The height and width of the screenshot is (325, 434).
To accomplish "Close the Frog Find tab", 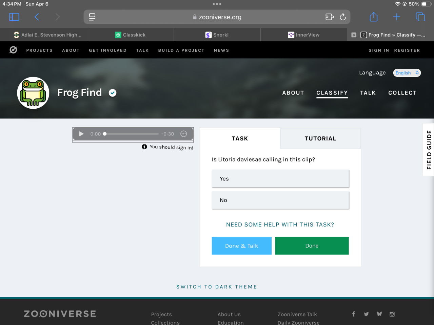I will coord(354,35).
